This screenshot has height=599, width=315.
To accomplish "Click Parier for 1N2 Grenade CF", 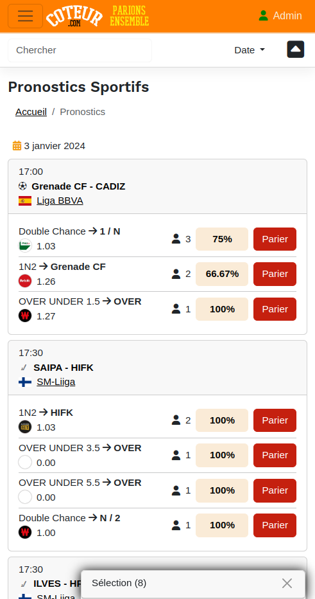I will 275,274.
